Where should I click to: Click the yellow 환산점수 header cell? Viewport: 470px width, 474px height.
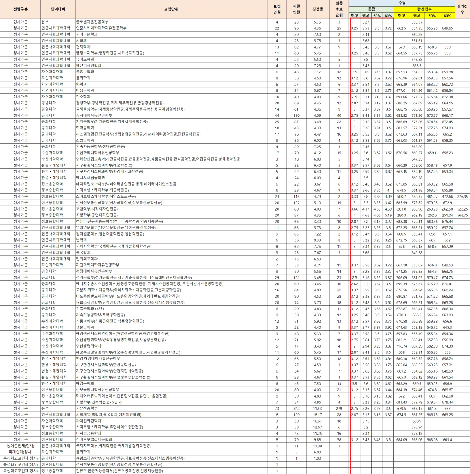click(424, 9)
